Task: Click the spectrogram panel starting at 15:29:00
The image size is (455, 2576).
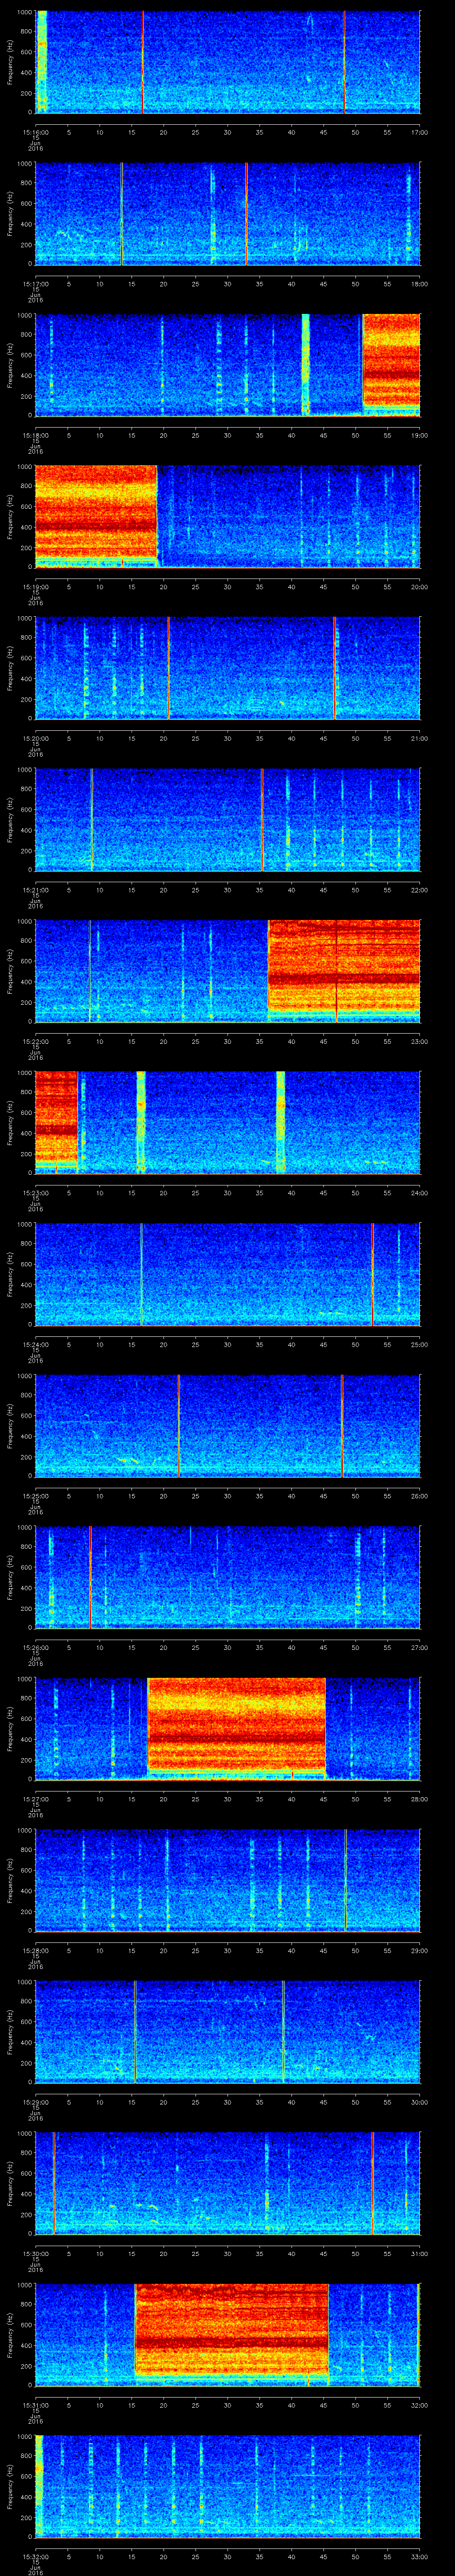Action: [228, 2032]
